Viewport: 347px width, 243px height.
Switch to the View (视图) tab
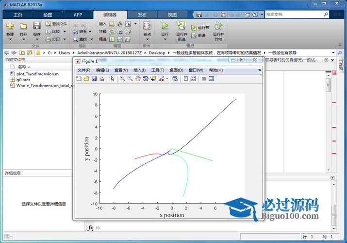click(x=172, y=15)
